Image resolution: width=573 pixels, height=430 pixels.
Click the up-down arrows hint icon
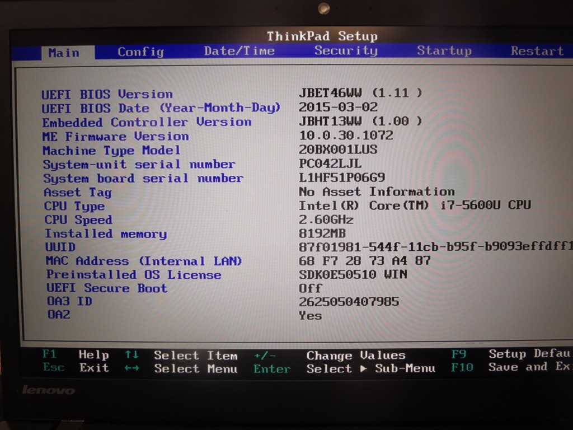coord(132,354)
